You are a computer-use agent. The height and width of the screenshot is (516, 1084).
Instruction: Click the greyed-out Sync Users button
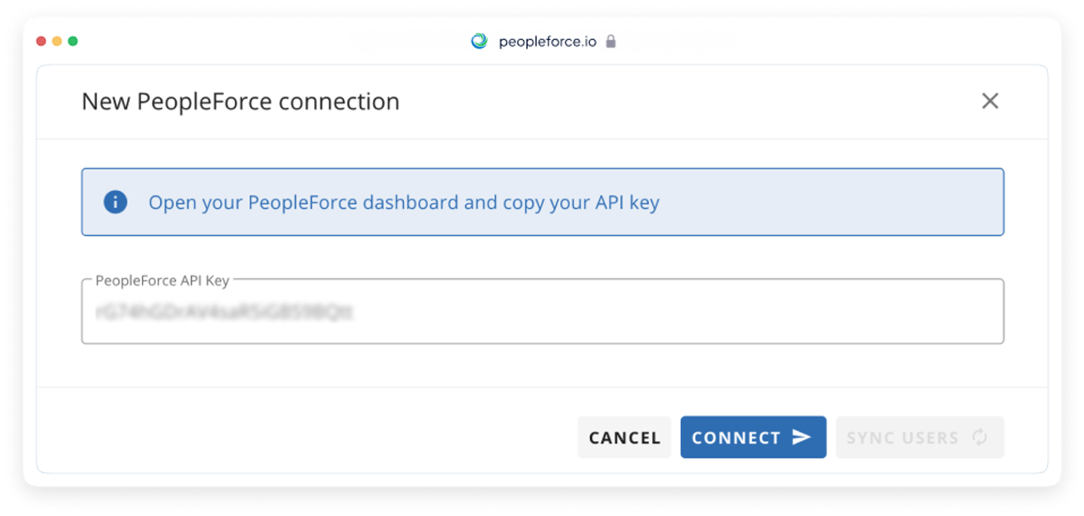920,438
